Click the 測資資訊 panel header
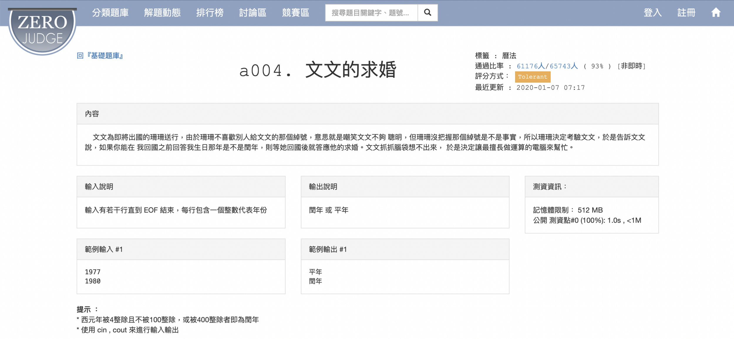The height and width of the screenshot is (339, 734). tap(550, 187)
